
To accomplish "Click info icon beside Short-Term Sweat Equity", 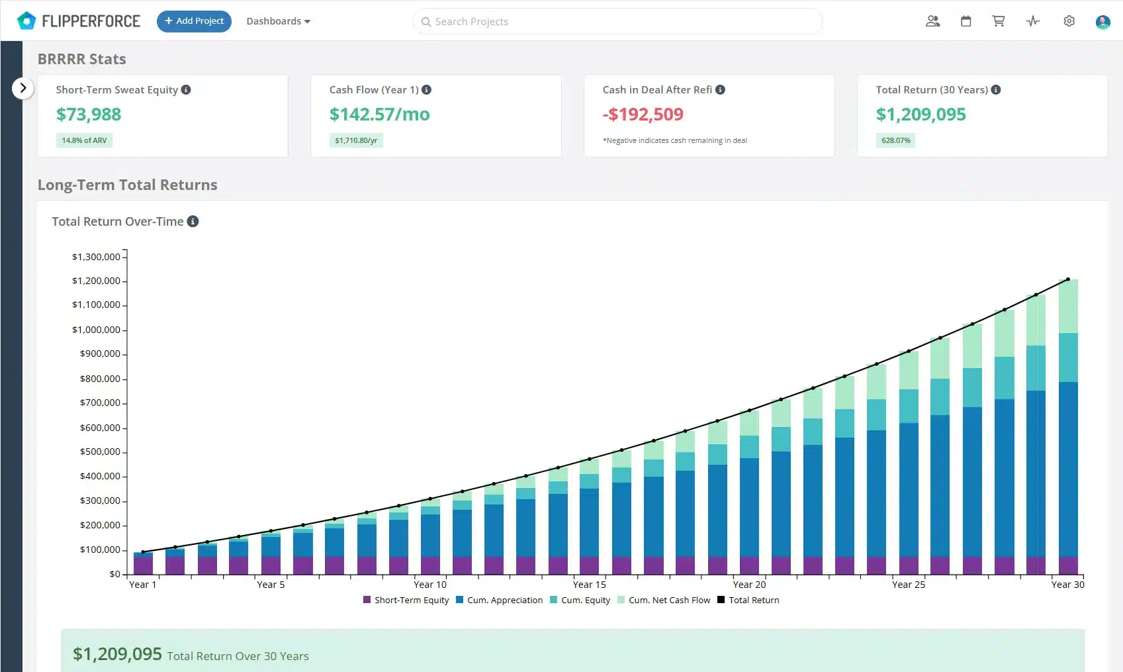I will click(x=186, y=89).
